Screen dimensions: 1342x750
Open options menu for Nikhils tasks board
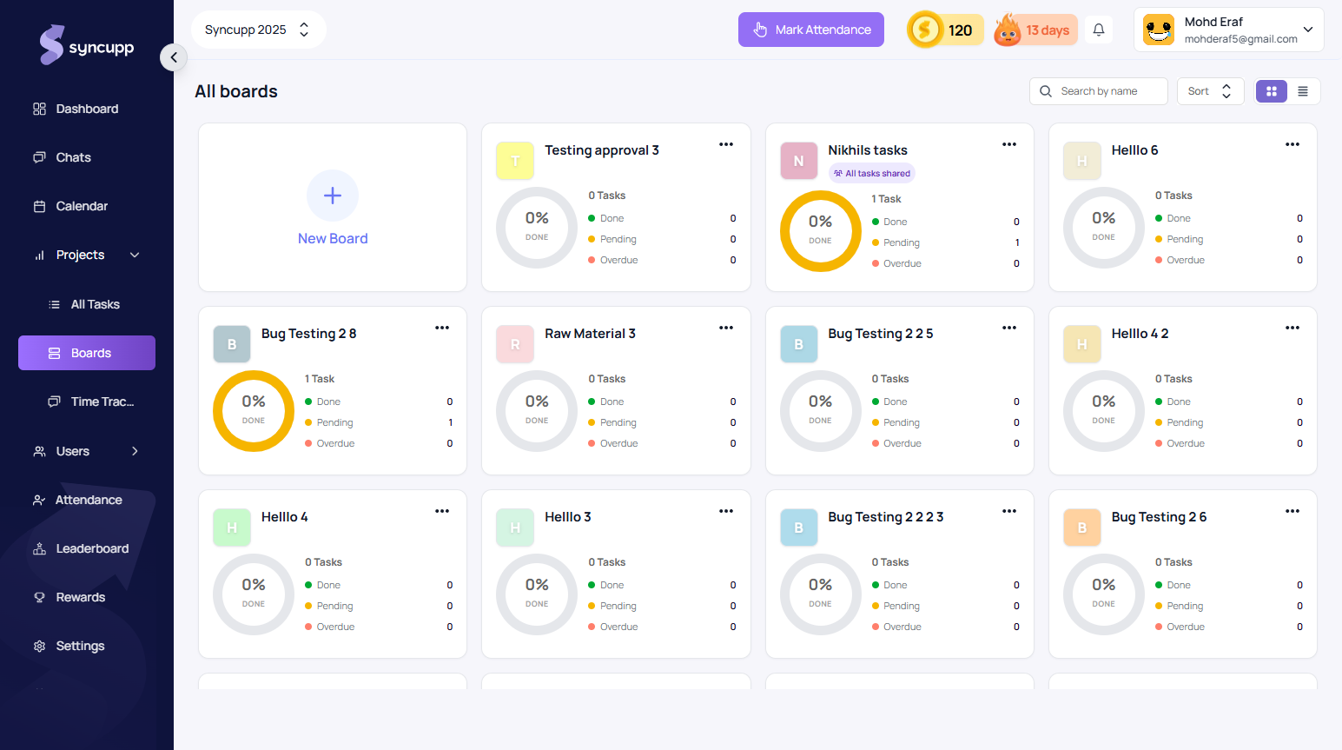(1009, 144)
